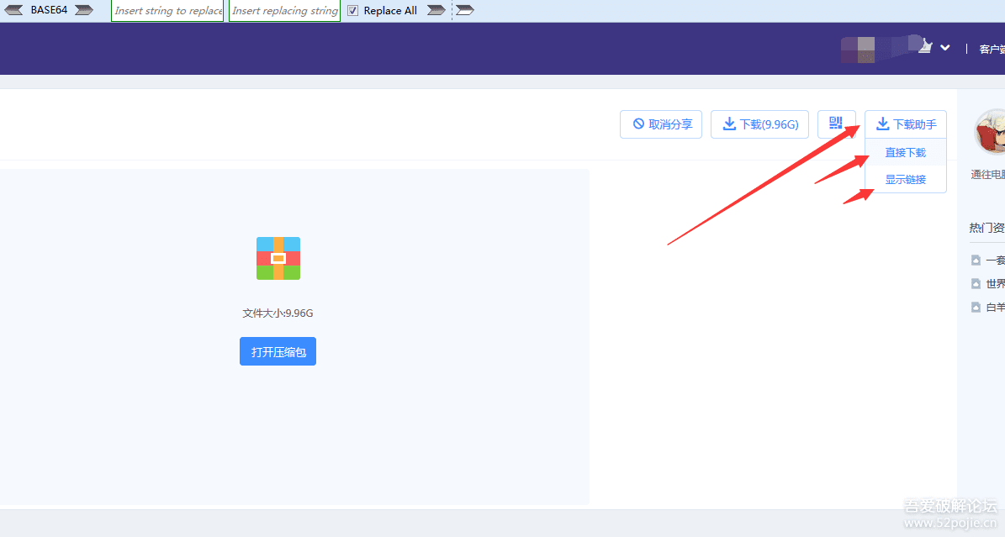Expand the account dropdown chevron in header
The image size is (1005, 537).
(945, 48)
